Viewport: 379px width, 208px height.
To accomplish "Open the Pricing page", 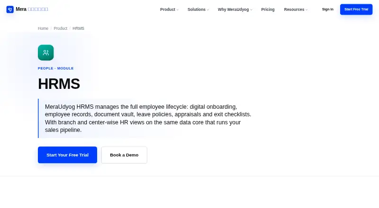I will coord(268,9).
